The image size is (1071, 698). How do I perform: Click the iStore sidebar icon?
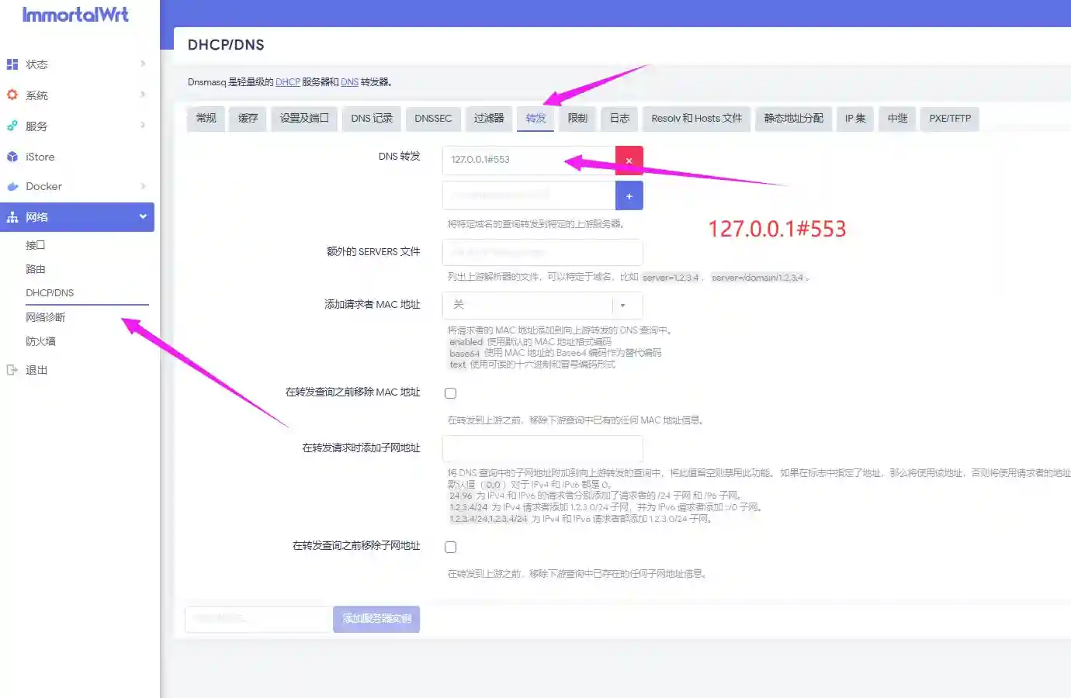pyautogui.click(x=12, y=156)
